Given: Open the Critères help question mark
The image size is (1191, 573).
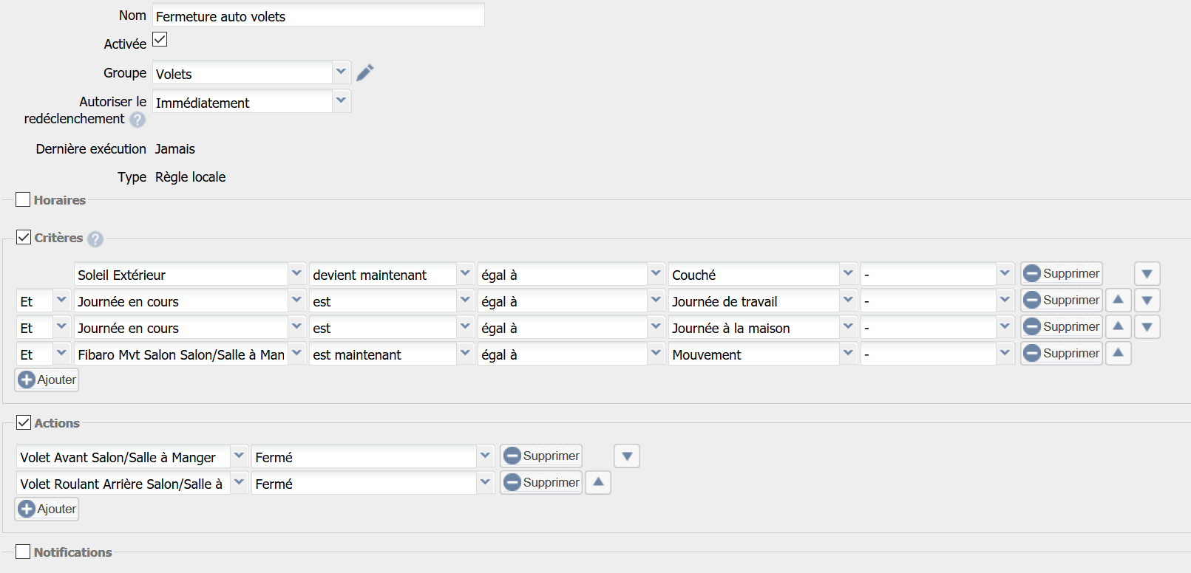Looking at the screenshot, I should 95,239.
